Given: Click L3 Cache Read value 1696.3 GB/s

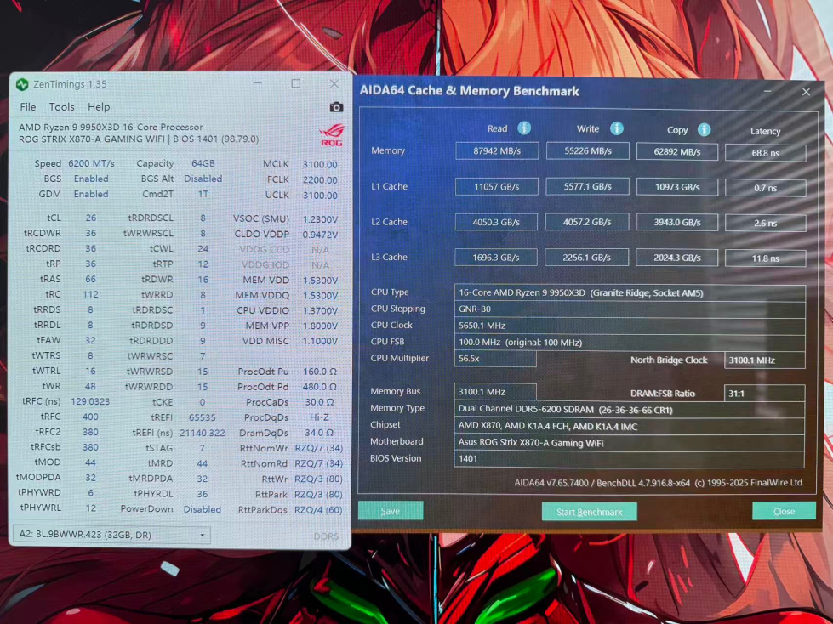Looking at the screenshot, I should [x=496, y=258].
